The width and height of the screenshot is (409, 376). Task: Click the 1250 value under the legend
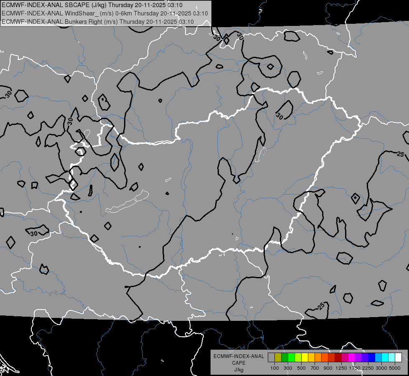tap(341, 368)
